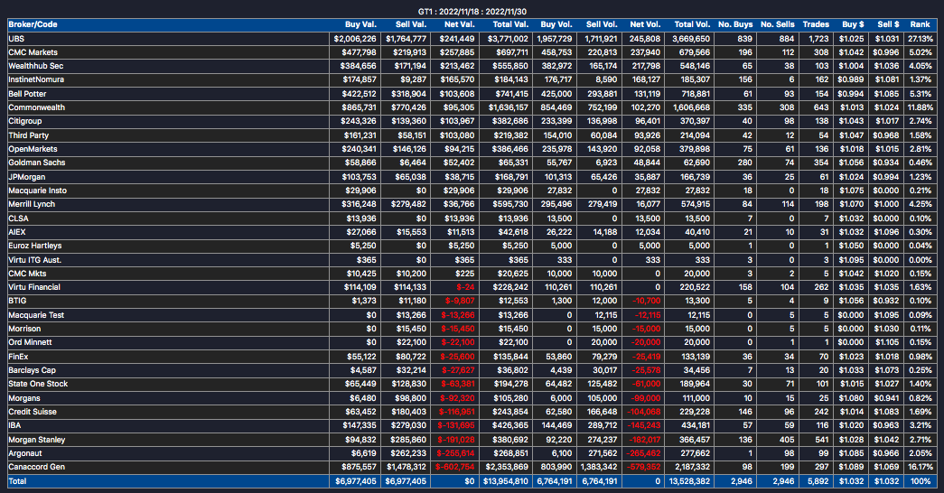Select the UBS broker row name
This screenshot has width=944, height=493.
pos(16,39)
